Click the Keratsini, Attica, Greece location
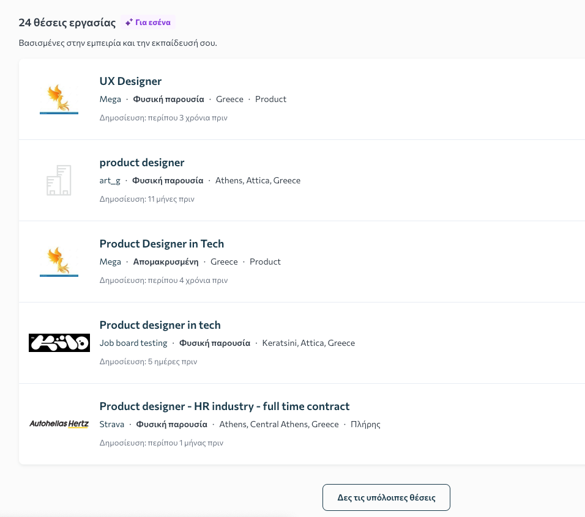 [x=308, y=343]
